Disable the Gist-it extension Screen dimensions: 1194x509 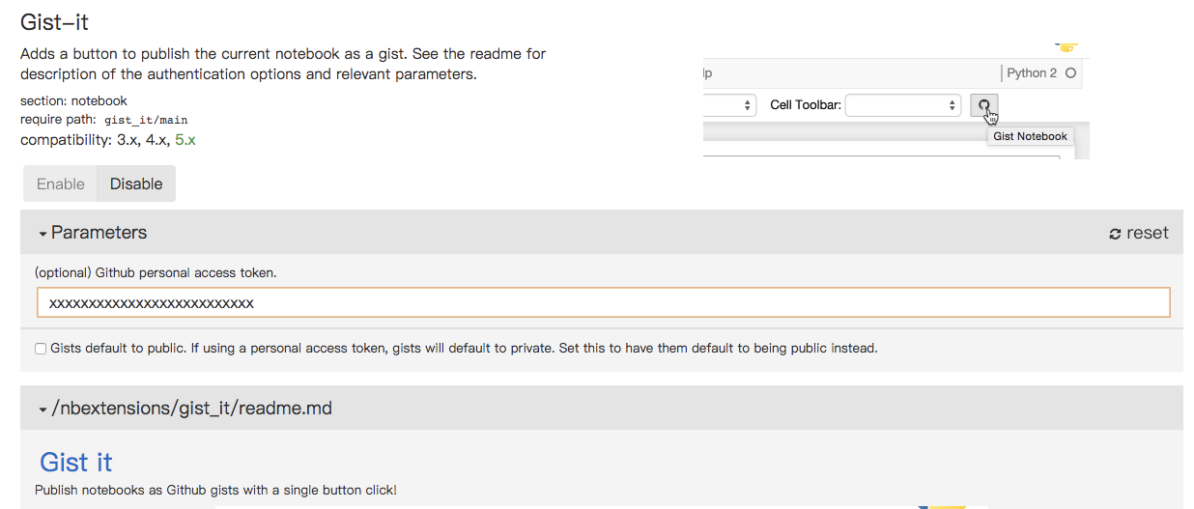coord(136,184)
